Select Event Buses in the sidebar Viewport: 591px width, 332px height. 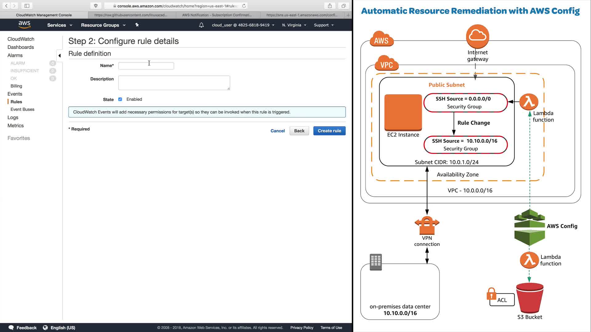pyautogui.click(x=22, y=109)
